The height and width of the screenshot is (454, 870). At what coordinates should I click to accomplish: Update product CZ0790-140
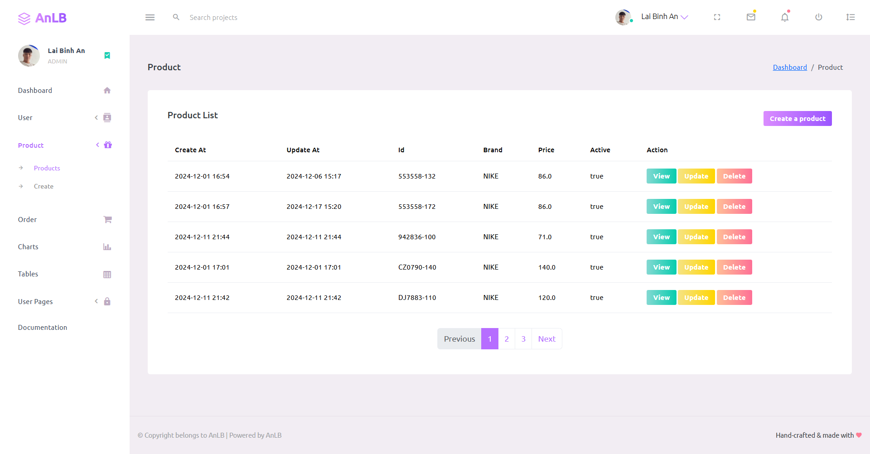pyautogui.click(x=696, y=267)
